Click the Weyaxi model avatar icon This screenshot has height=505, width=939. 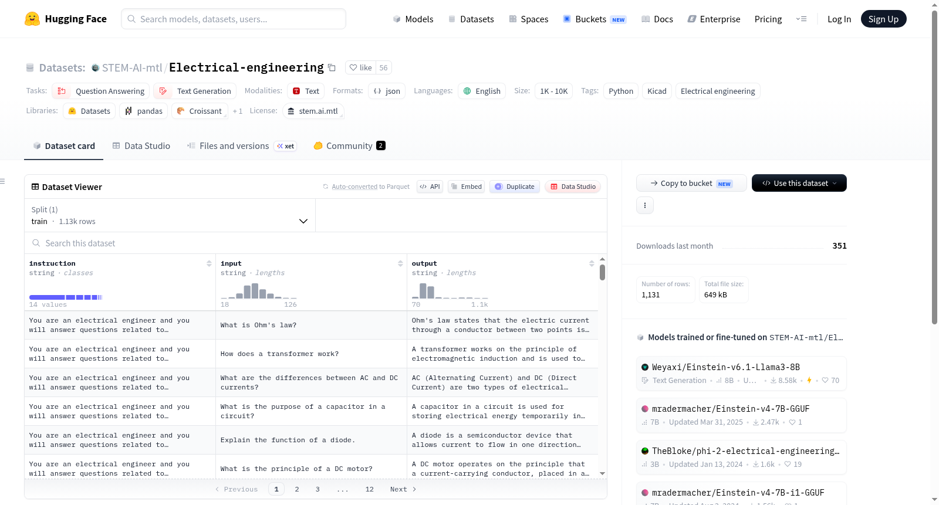coord(645,367)
